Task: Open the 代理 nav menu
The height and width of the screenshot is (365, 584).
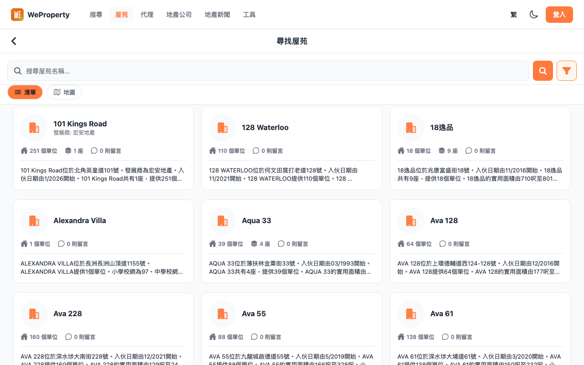Action: click(x=147, y=15)
